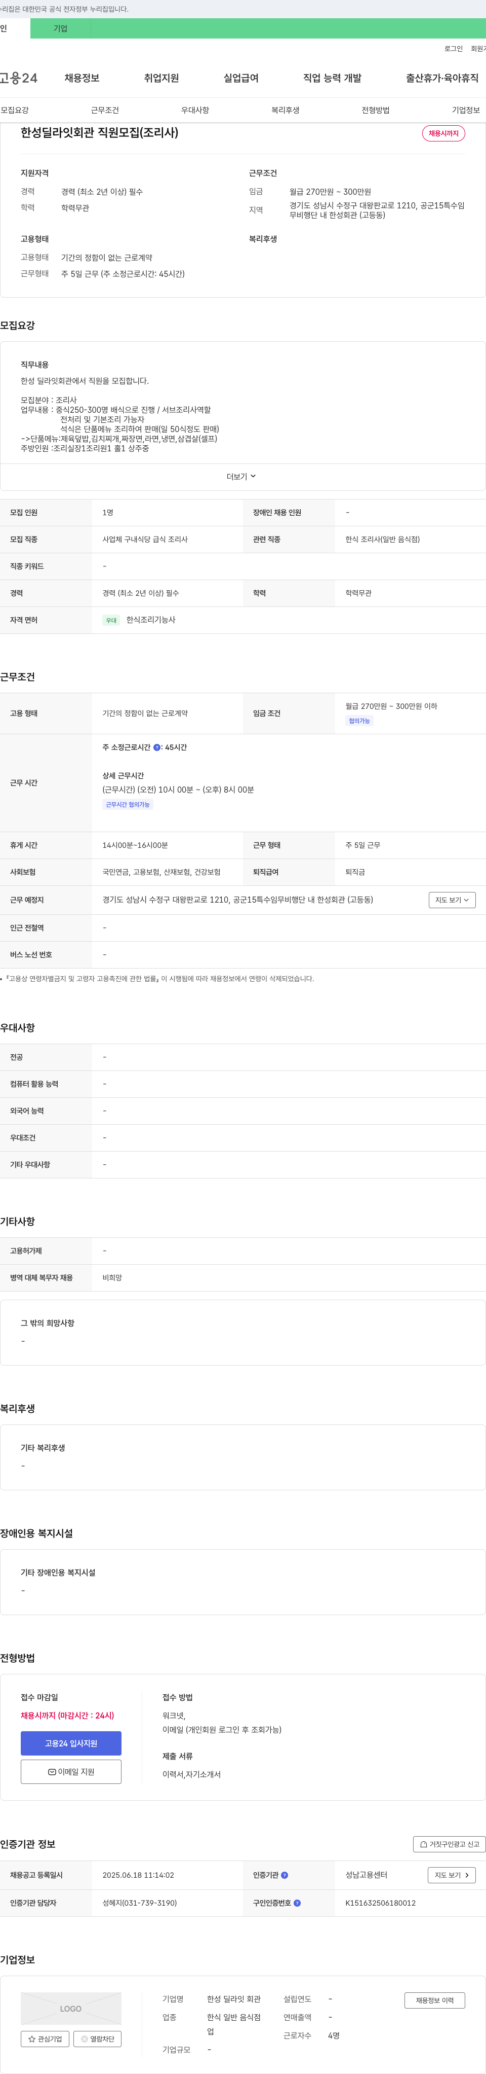Click the 14시00분~16시00분 break time value
Viewport: 486px width, 2074px height.
(135, 845)
